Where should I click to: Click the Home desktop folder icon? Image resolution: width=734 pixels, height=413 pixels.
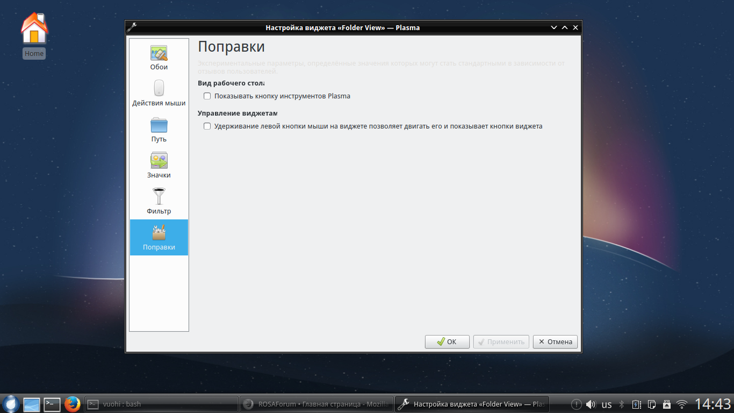click(34, 35)
